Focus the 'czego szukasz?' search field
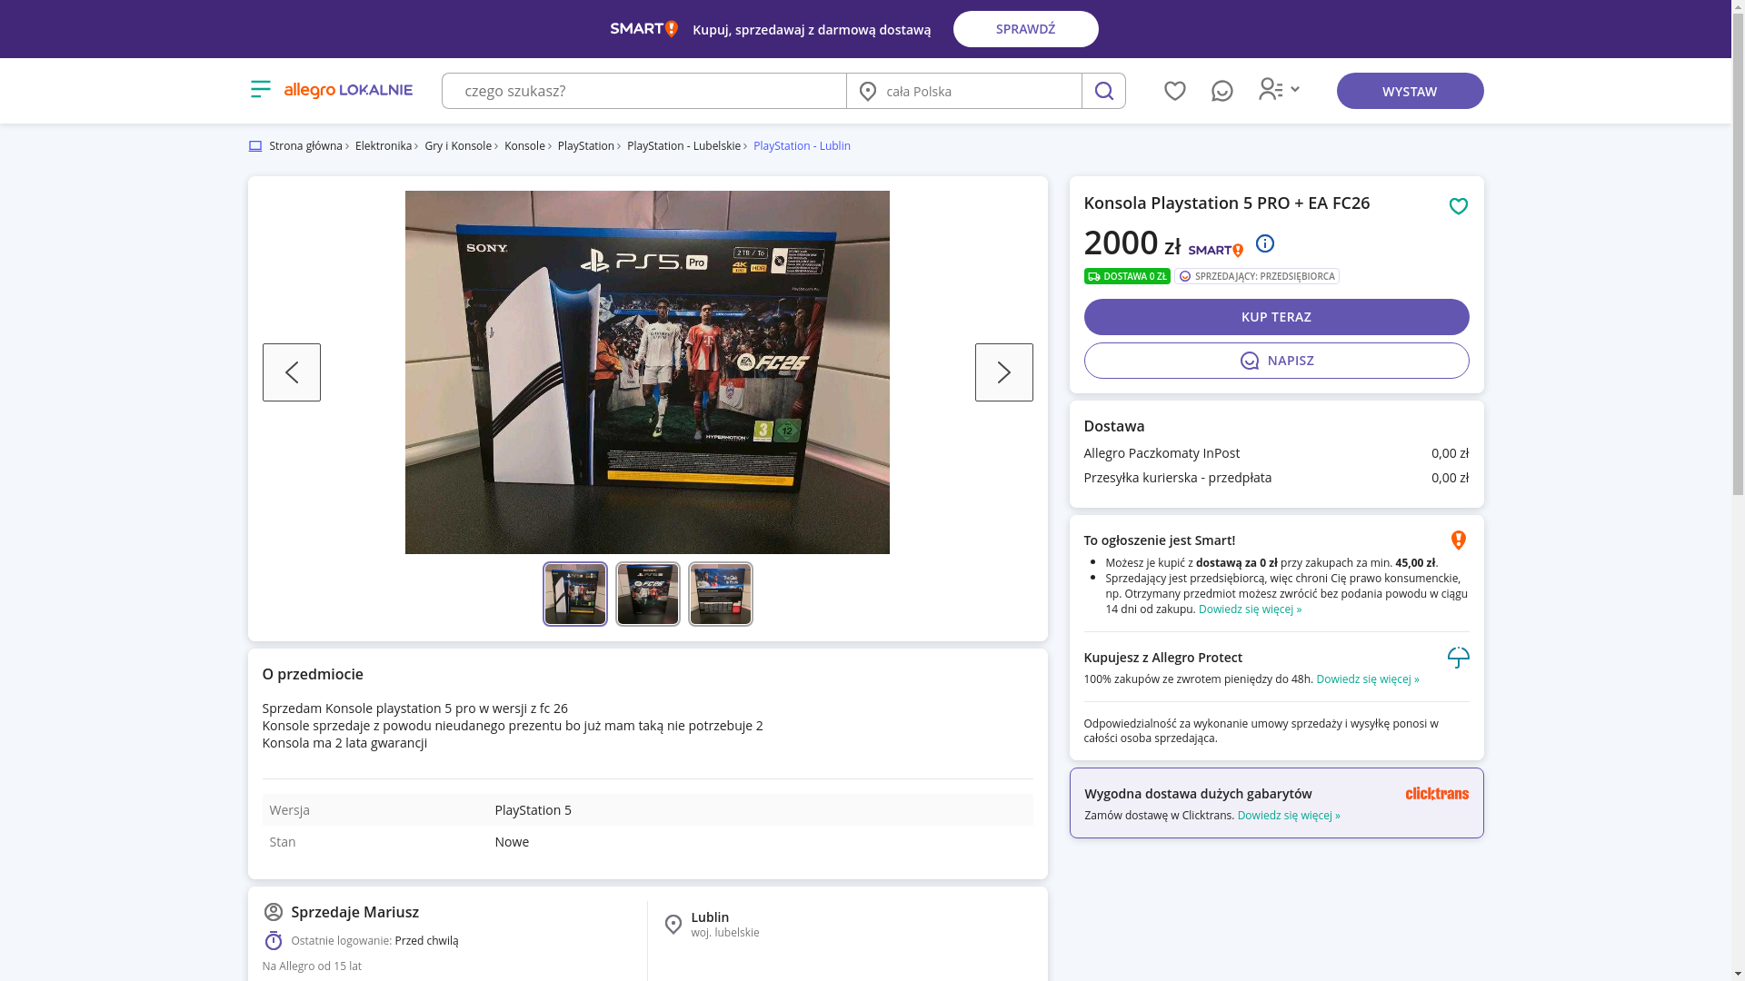1745x981 pixels. click(x=643, y=91)
